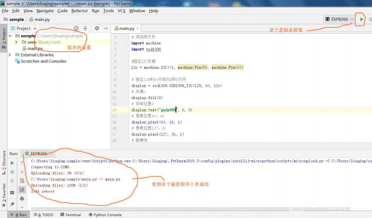Screen dimensions: 372x218
Task: Click the main.py breadcrumb in navigation bar
Action: tap(39, 19)
